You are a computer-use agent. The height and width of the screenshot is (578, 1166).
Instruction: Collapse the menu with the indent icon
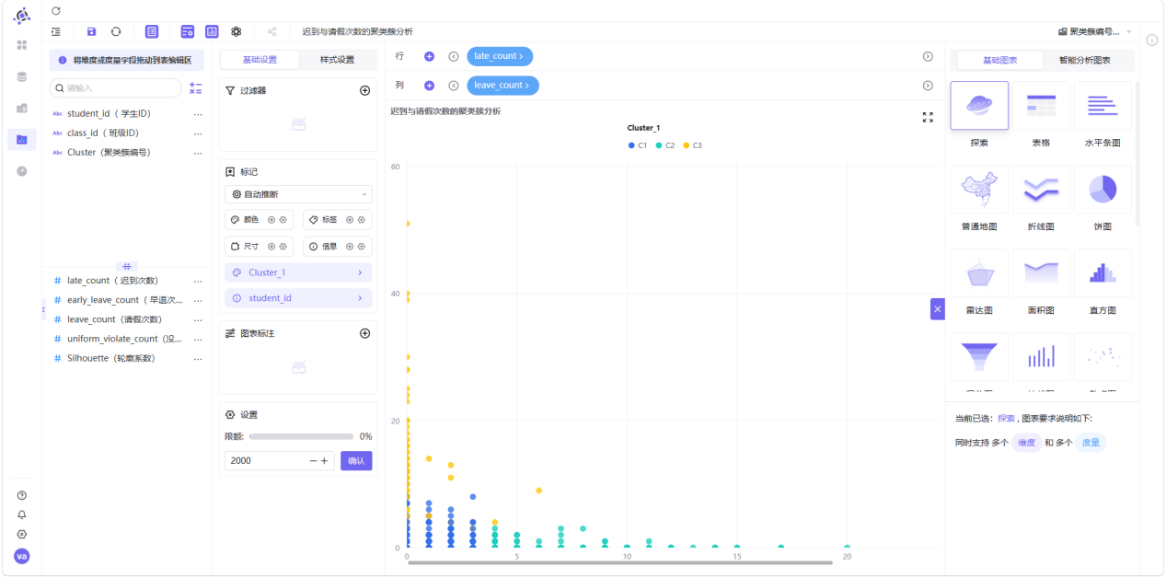coord(56,31)
